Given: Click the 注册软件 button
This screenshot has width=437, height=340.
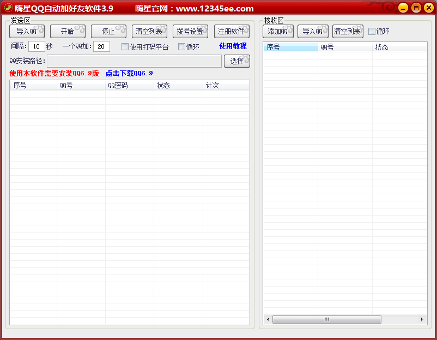Looking at the screenshot, I should tap(232, 31).
